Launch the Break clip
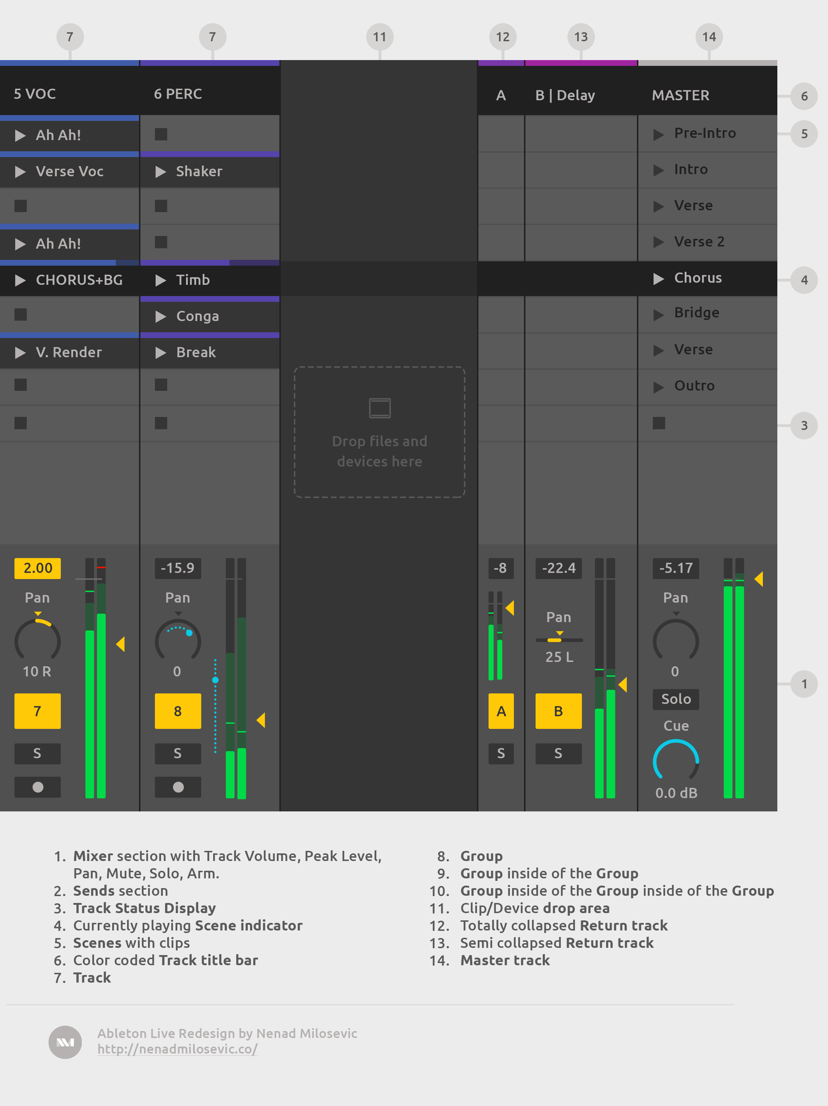This screenshot has height=1106, width=828. (195, 353)
